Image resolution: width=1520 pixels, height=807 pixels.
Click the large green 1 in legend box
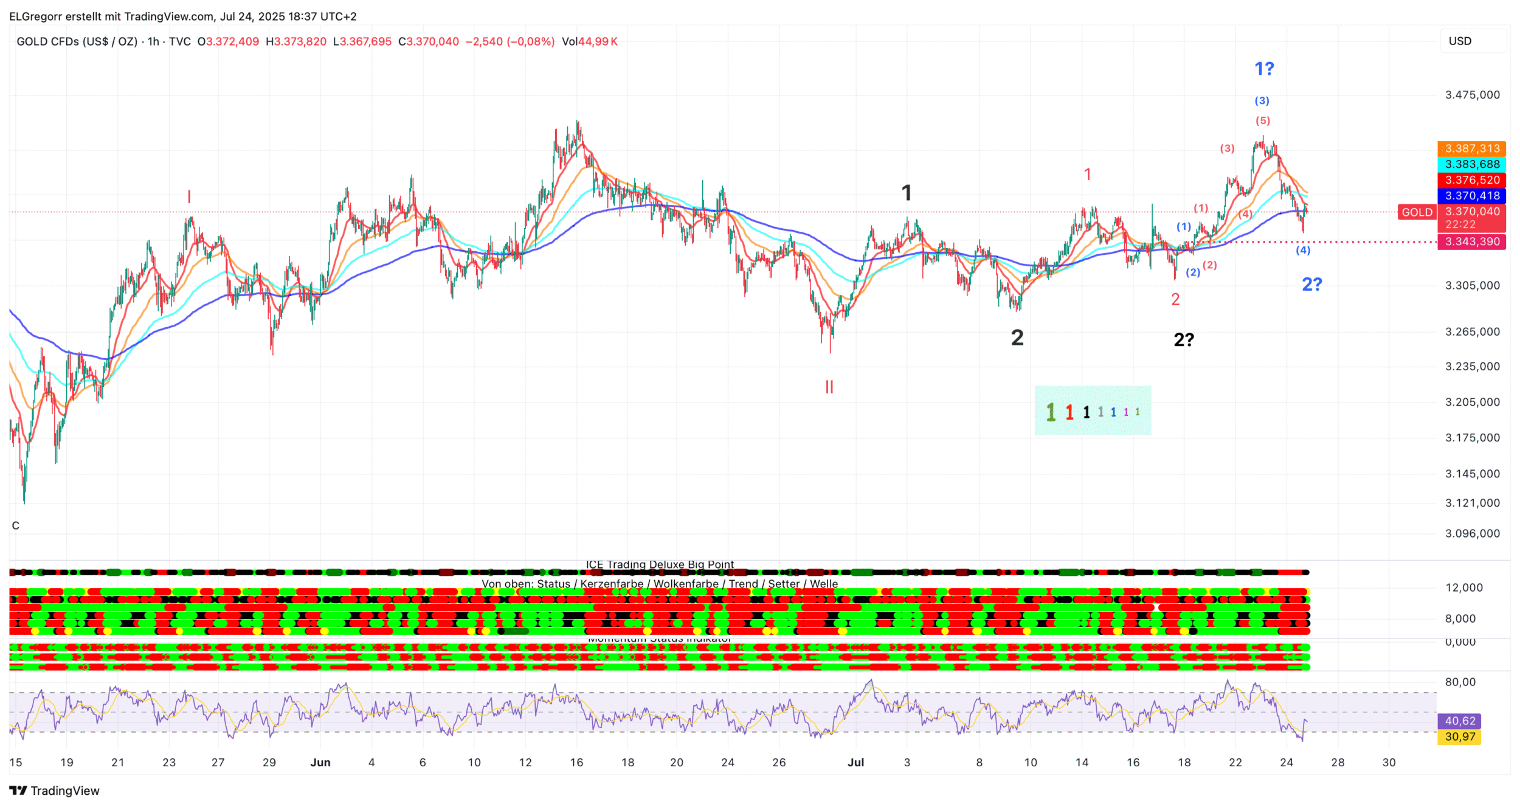[x=1050, y=412]
